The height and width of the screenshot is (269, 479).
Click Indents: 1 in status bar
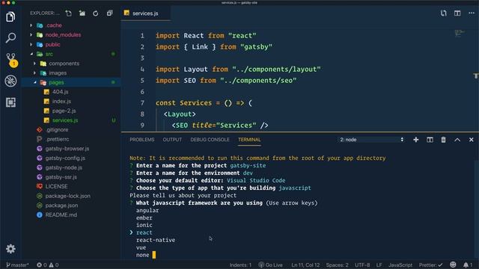click(x=240, y=265)
